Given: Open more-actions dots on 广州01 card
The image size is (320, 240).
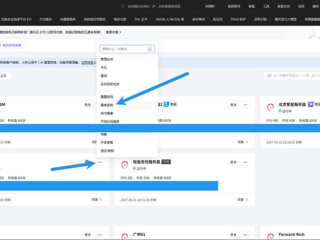Looking at the screenshot, I should pos(245,235).
